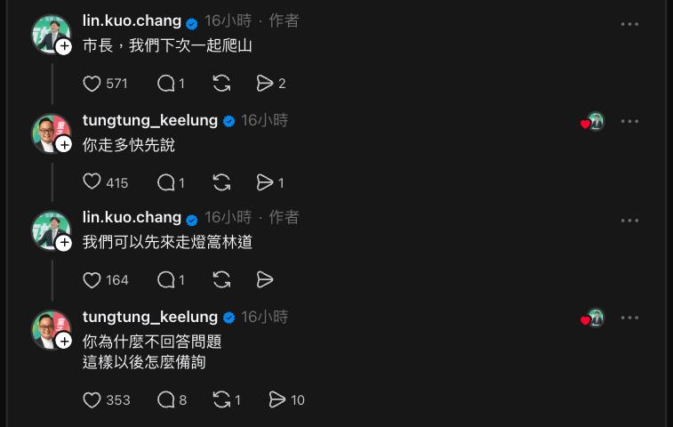Viewport: 673px width, 427px height.
Task: Open comments on the "你為什麼不回答問題" post
Action: (x=166, y=399)
